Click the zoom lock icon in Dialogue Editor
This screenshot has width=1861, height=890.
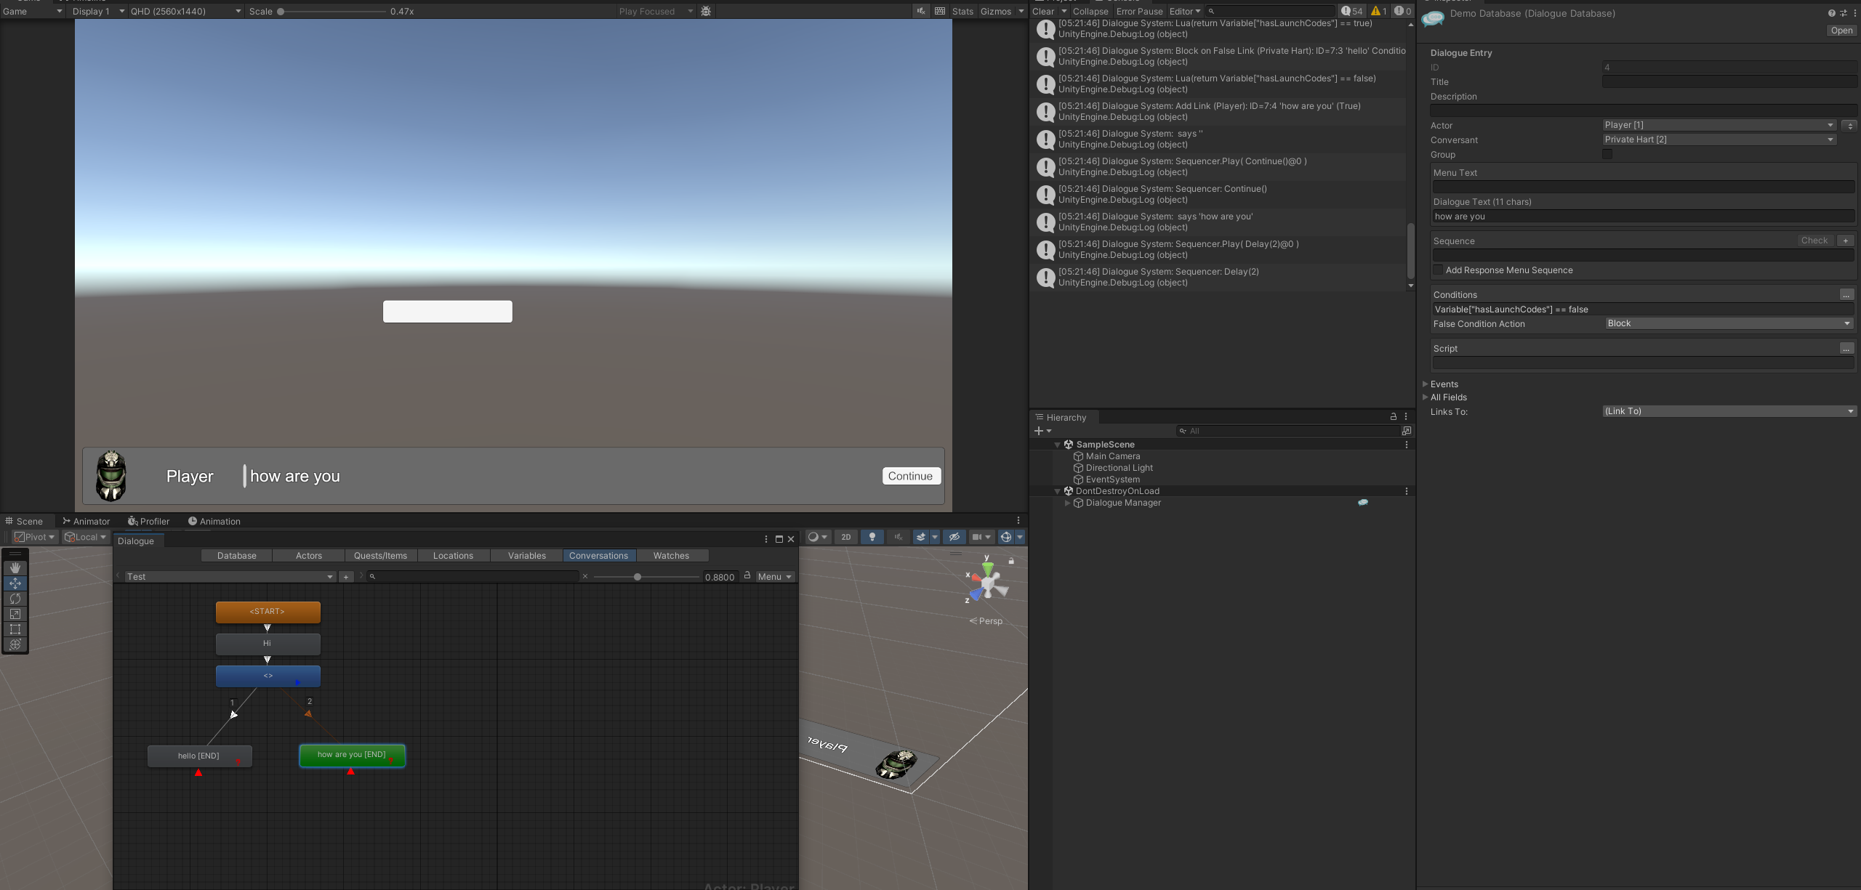coord(747,575)
